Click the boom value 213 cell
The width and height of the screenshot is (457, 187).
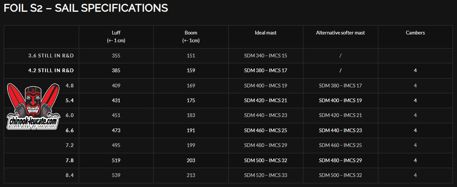191,175
